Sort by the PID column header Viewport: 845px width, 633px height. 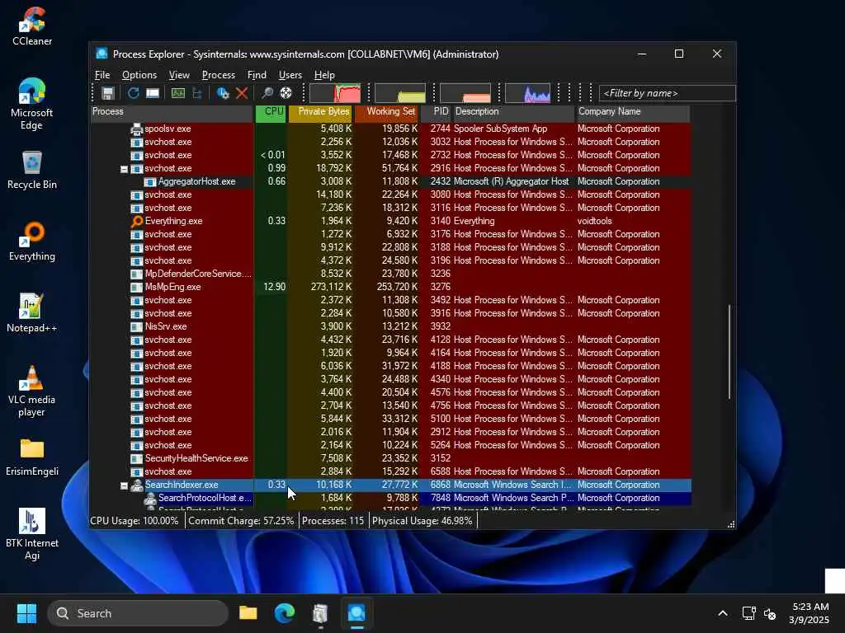pos(436,112)
